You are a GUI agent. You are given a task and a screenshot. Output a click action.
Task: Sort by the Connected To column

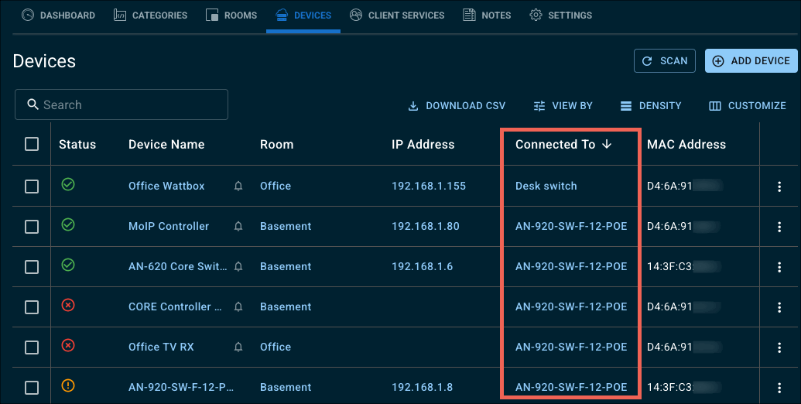[x=556, y=145]
